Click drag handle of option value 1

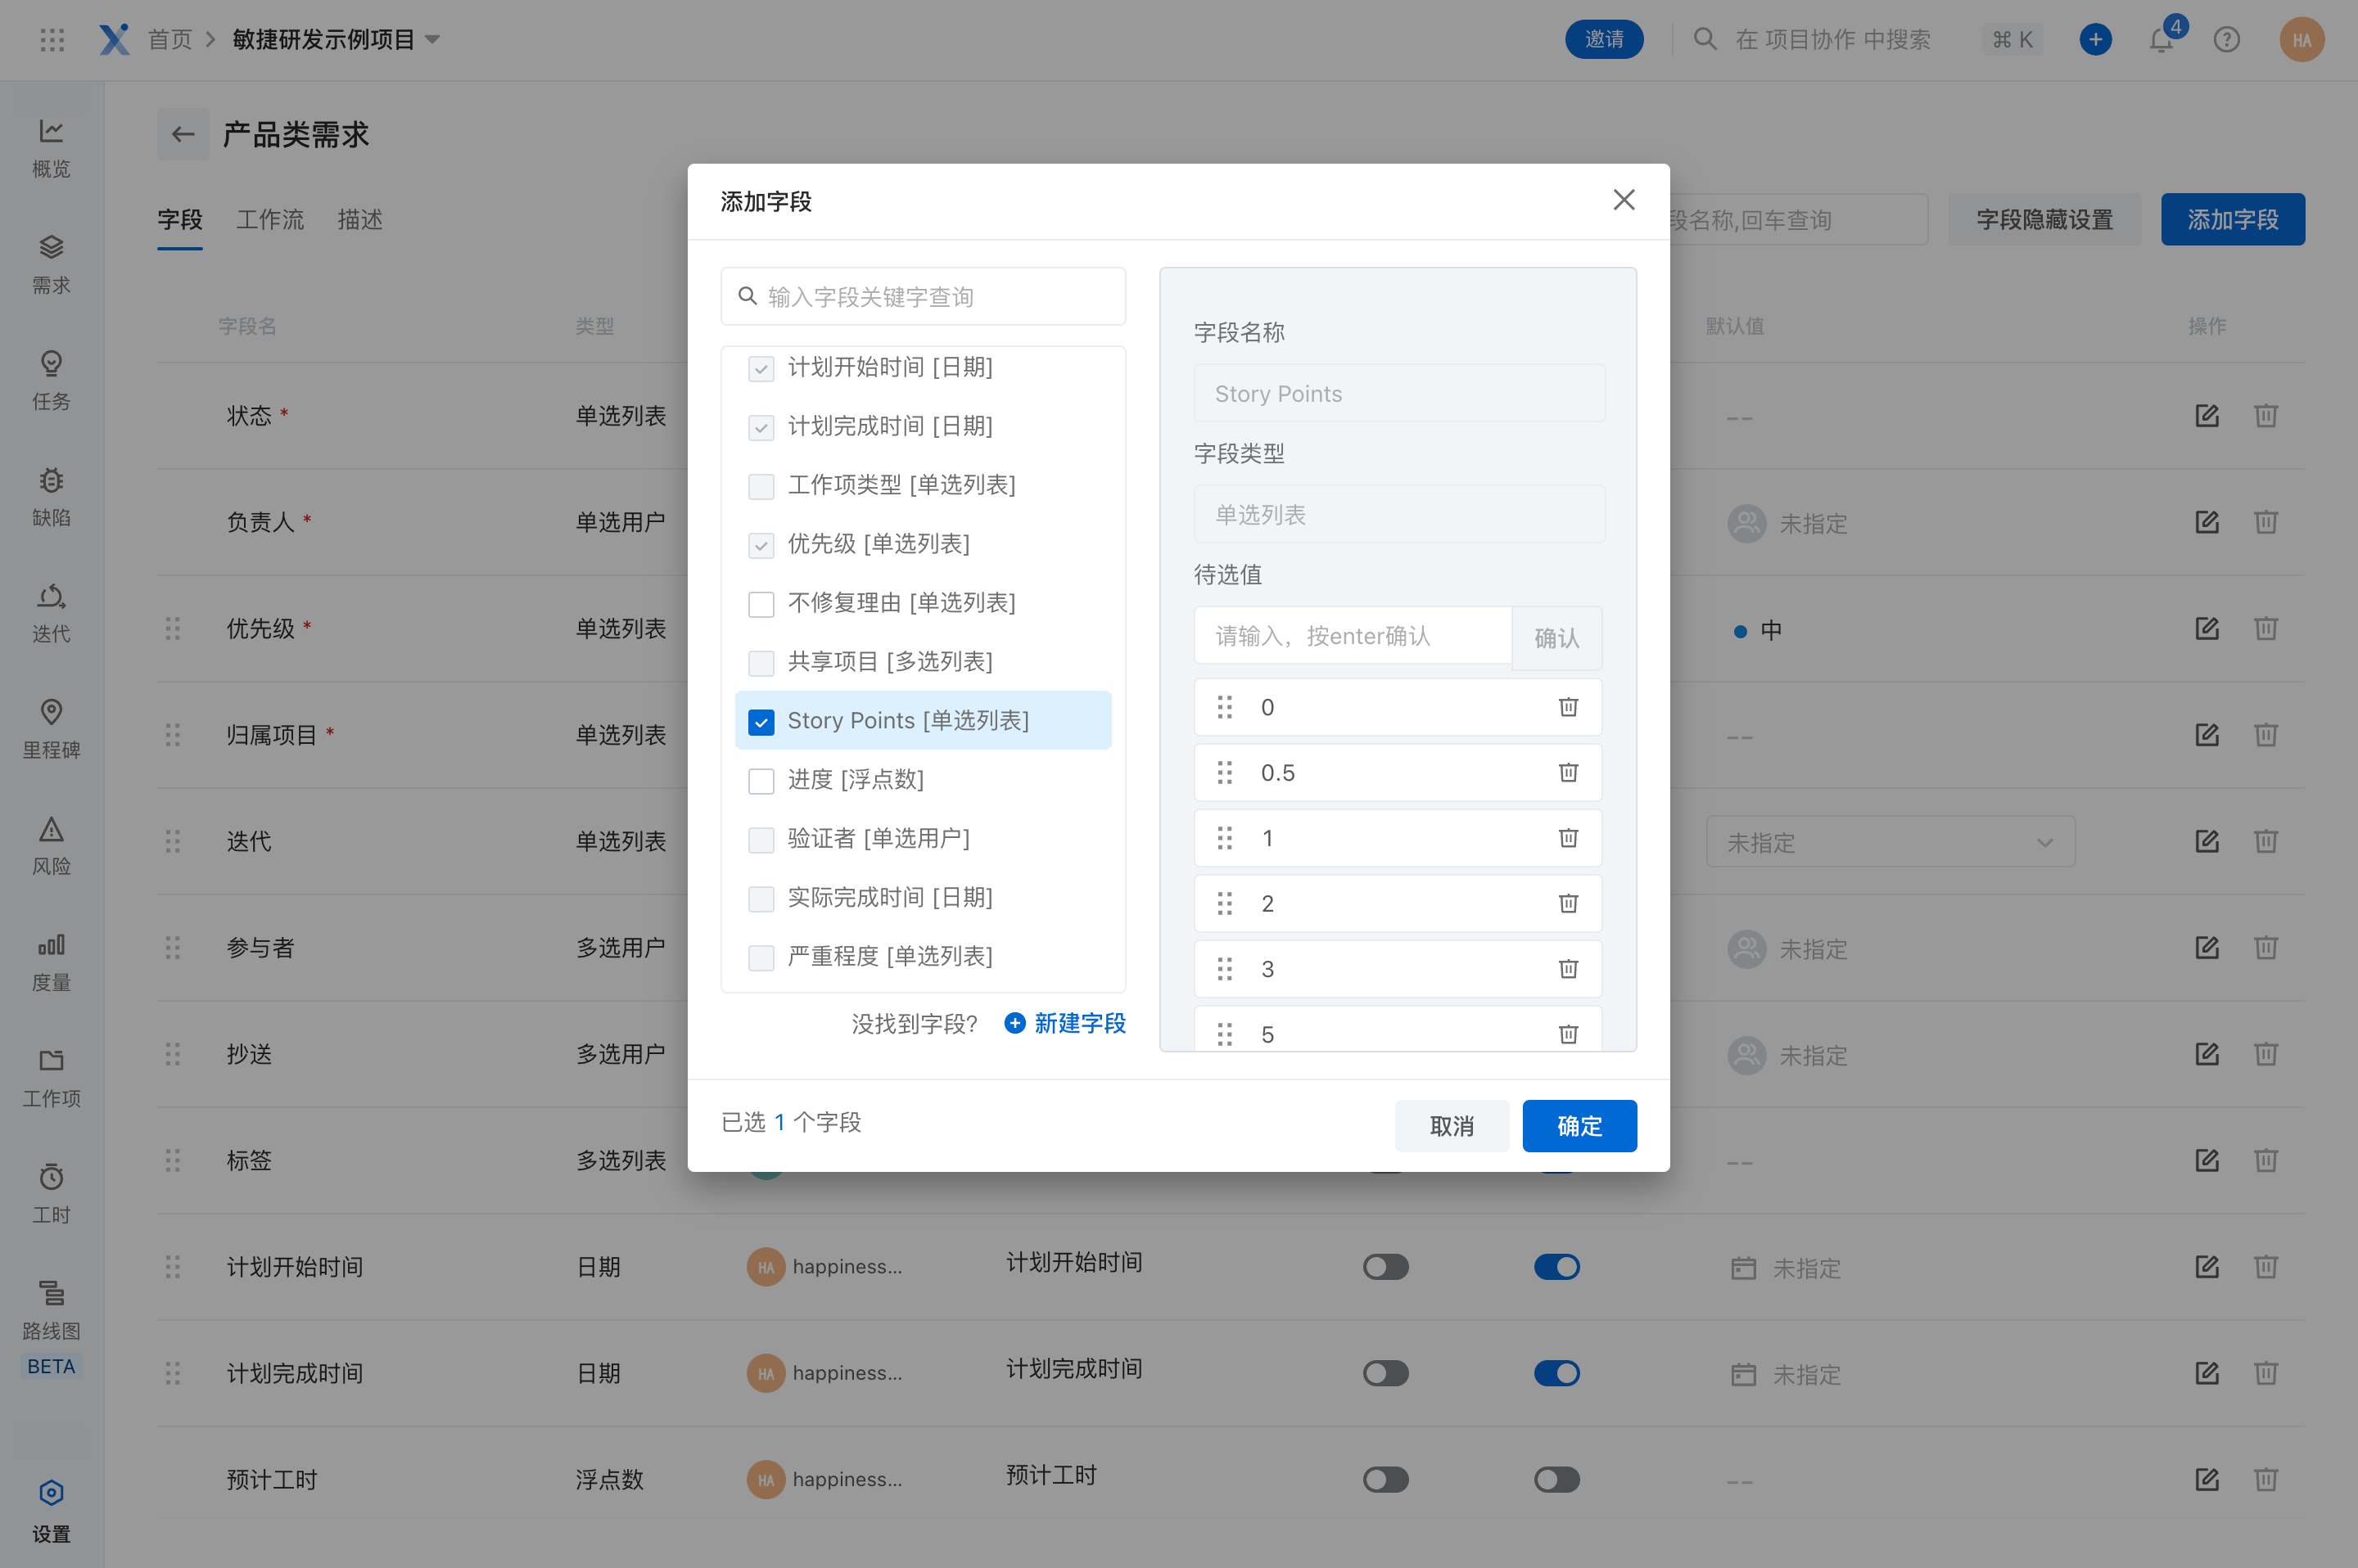tap(1225, 838)
